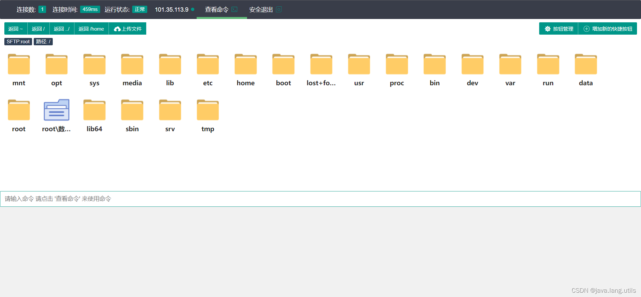641x297 pixels.
Task: Select the 101.35.113.9 server tab
Action: pyautogui.click(x=174, y=9)
